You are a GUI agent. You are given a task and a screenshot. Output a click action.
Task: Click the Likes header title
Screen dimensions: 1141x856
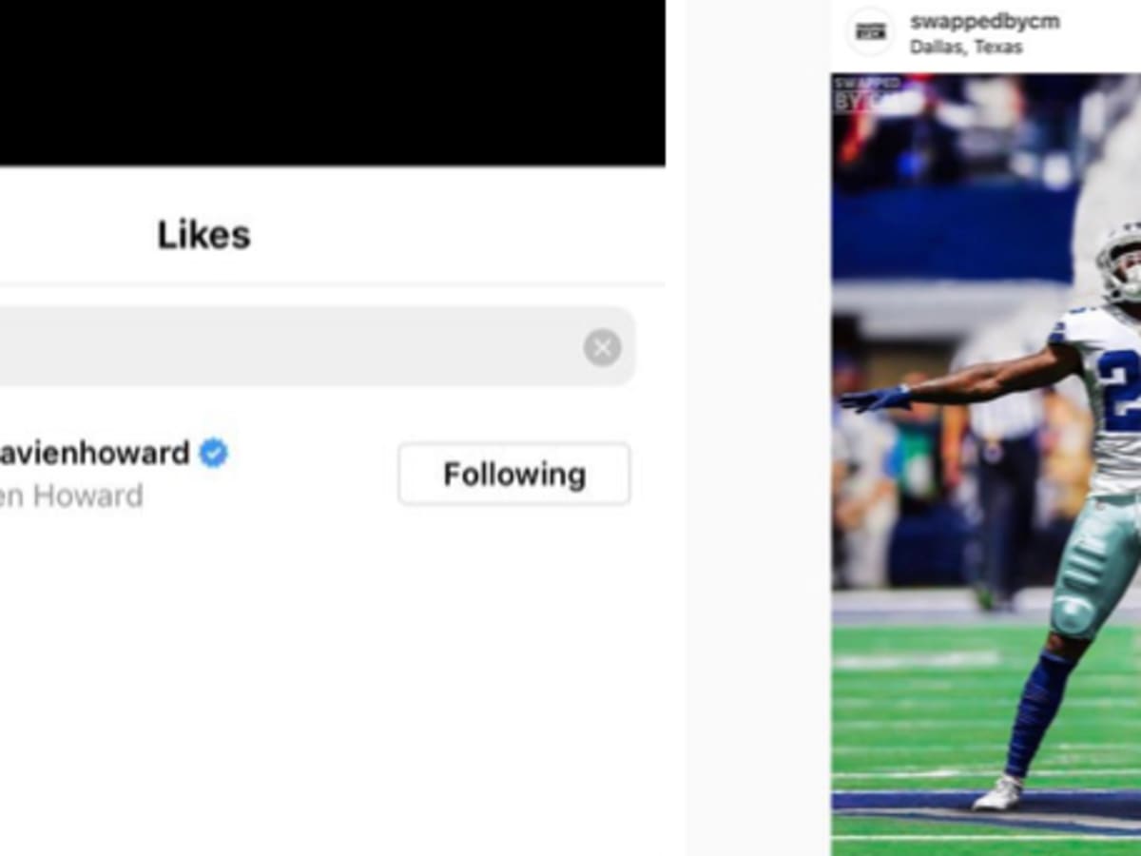(x=203, y=235)
